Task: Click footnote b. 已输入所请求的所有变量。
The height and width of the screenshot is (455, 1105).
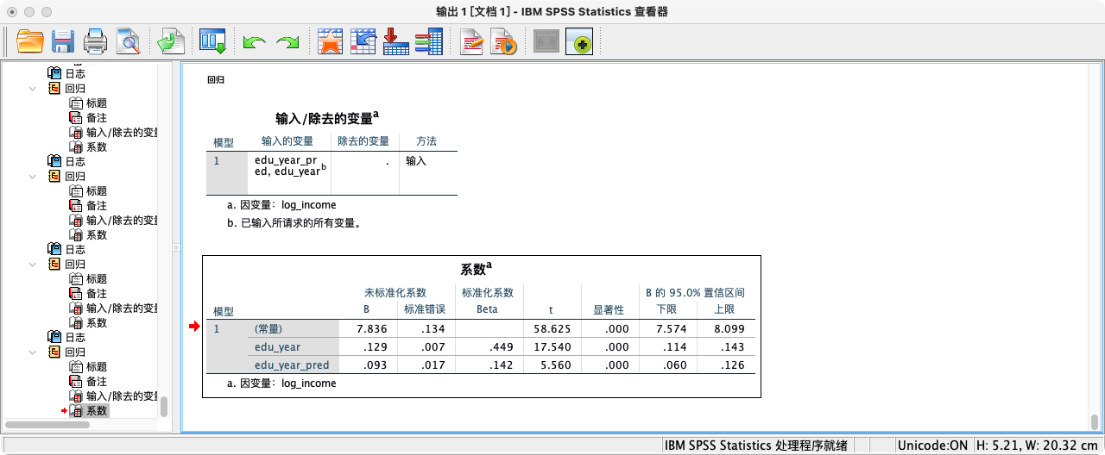Action: [294, 223]
